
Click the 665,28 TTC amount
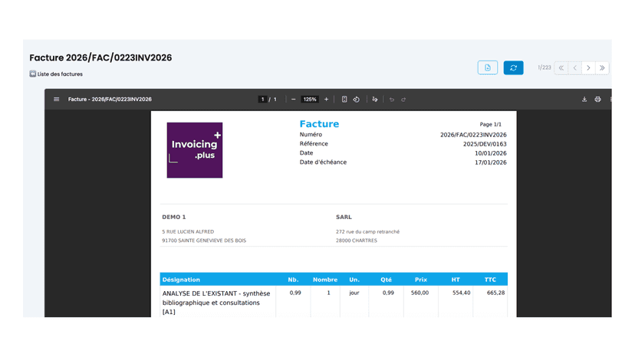pos(495,293)
